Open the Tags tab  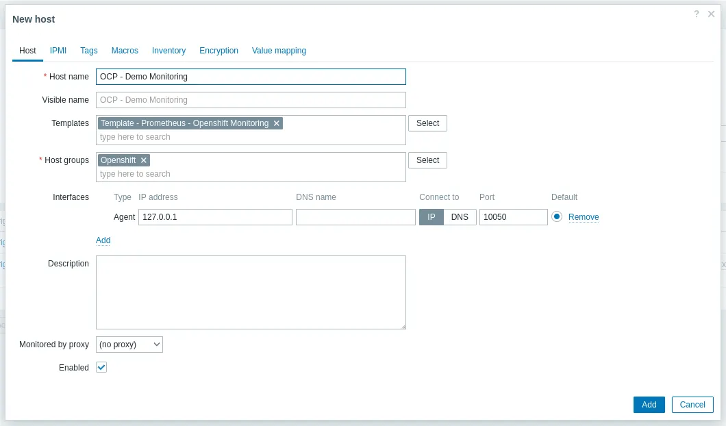[88, 51]
